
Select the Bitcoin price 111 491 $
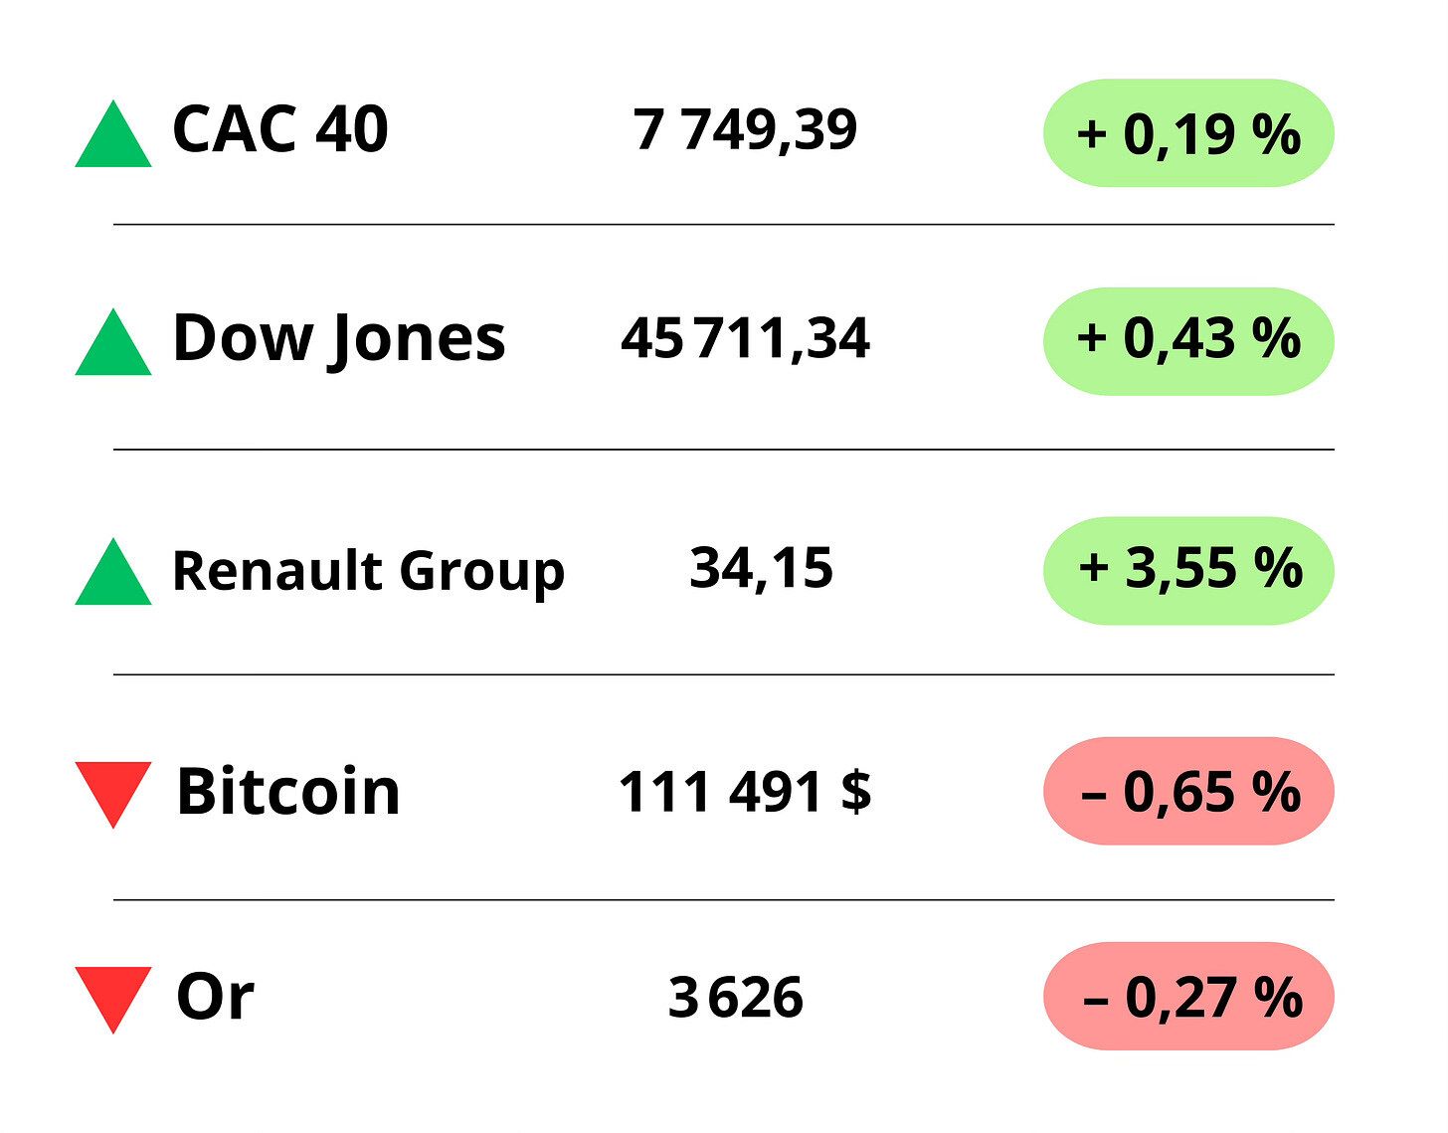pyautogui.click(x=745, y=792)
